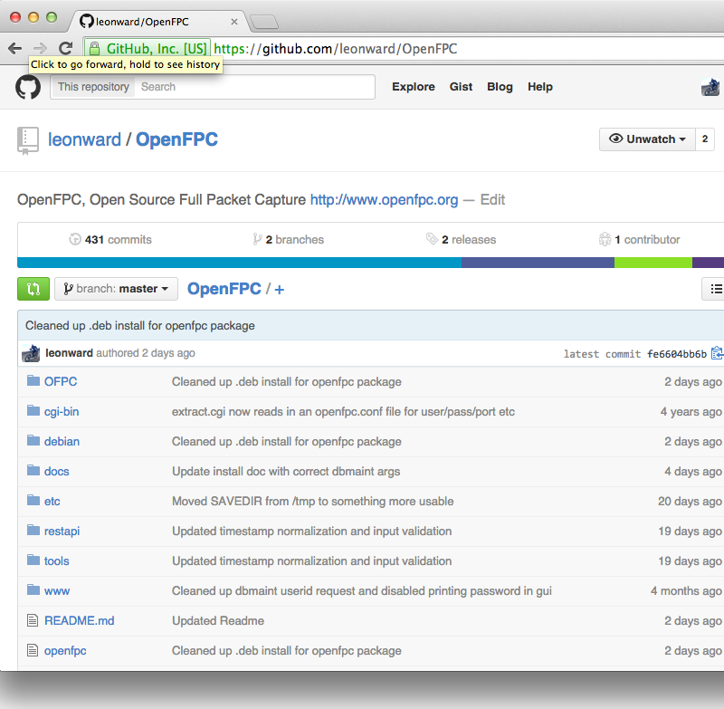
Task: Open the This repository search scope
Action: click(93, 87)
